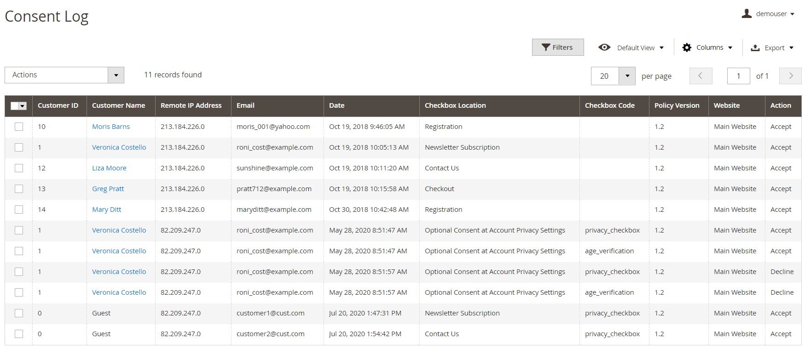Expand the Export dropdown
The width and height of the screenshot is (805, 350).
click(x=772, y=47)
